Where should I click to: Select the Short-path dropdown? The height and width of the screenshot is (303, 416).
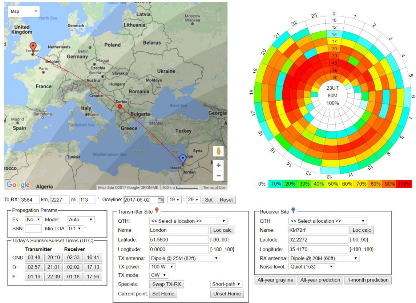click(226, 284)
